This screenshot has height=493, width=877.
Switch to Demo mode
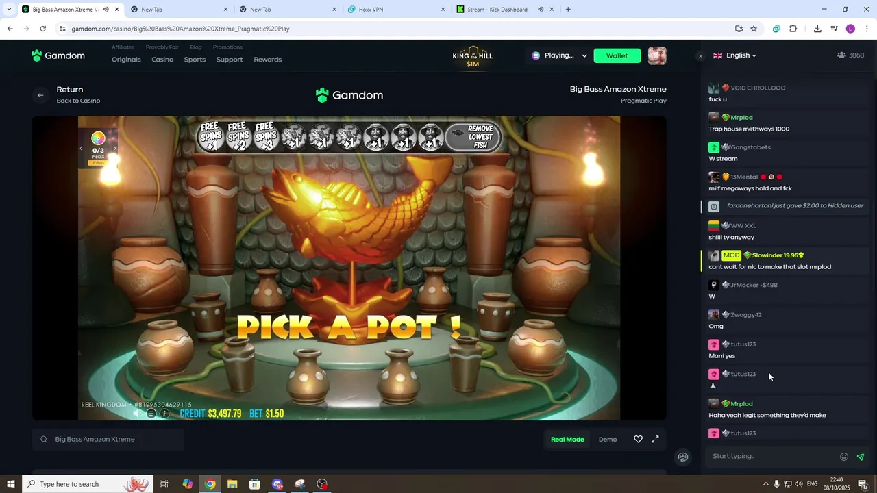(608, 440)
